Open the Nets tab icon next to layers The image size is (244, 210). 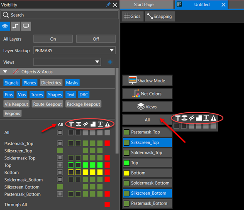[x=15, y=26]
